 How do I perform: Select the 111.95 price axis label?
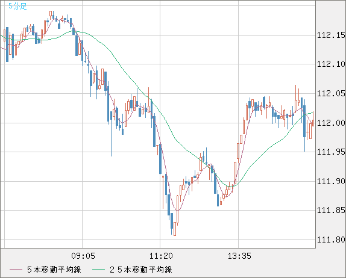tap(330, 152)
